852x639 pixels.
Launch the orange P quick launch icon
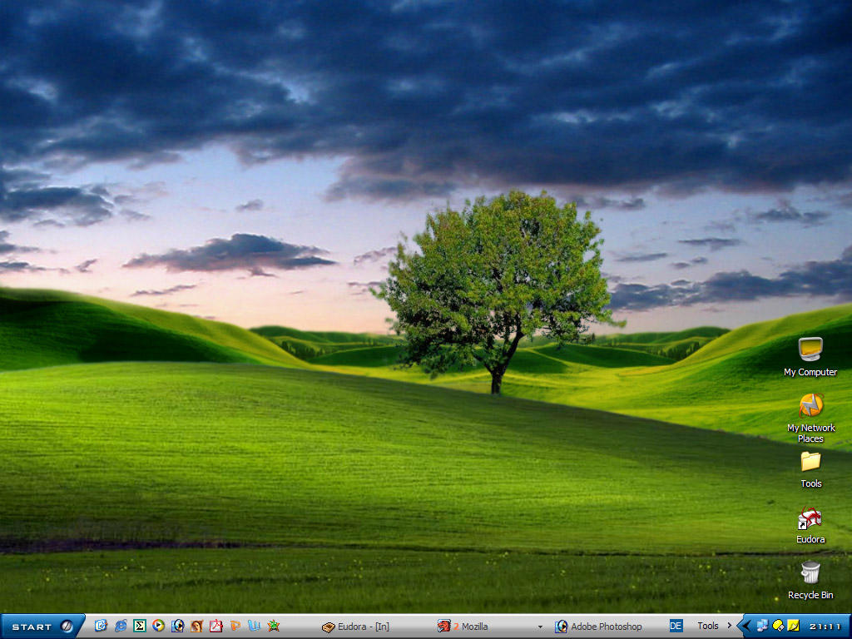(x=235, y=626)
